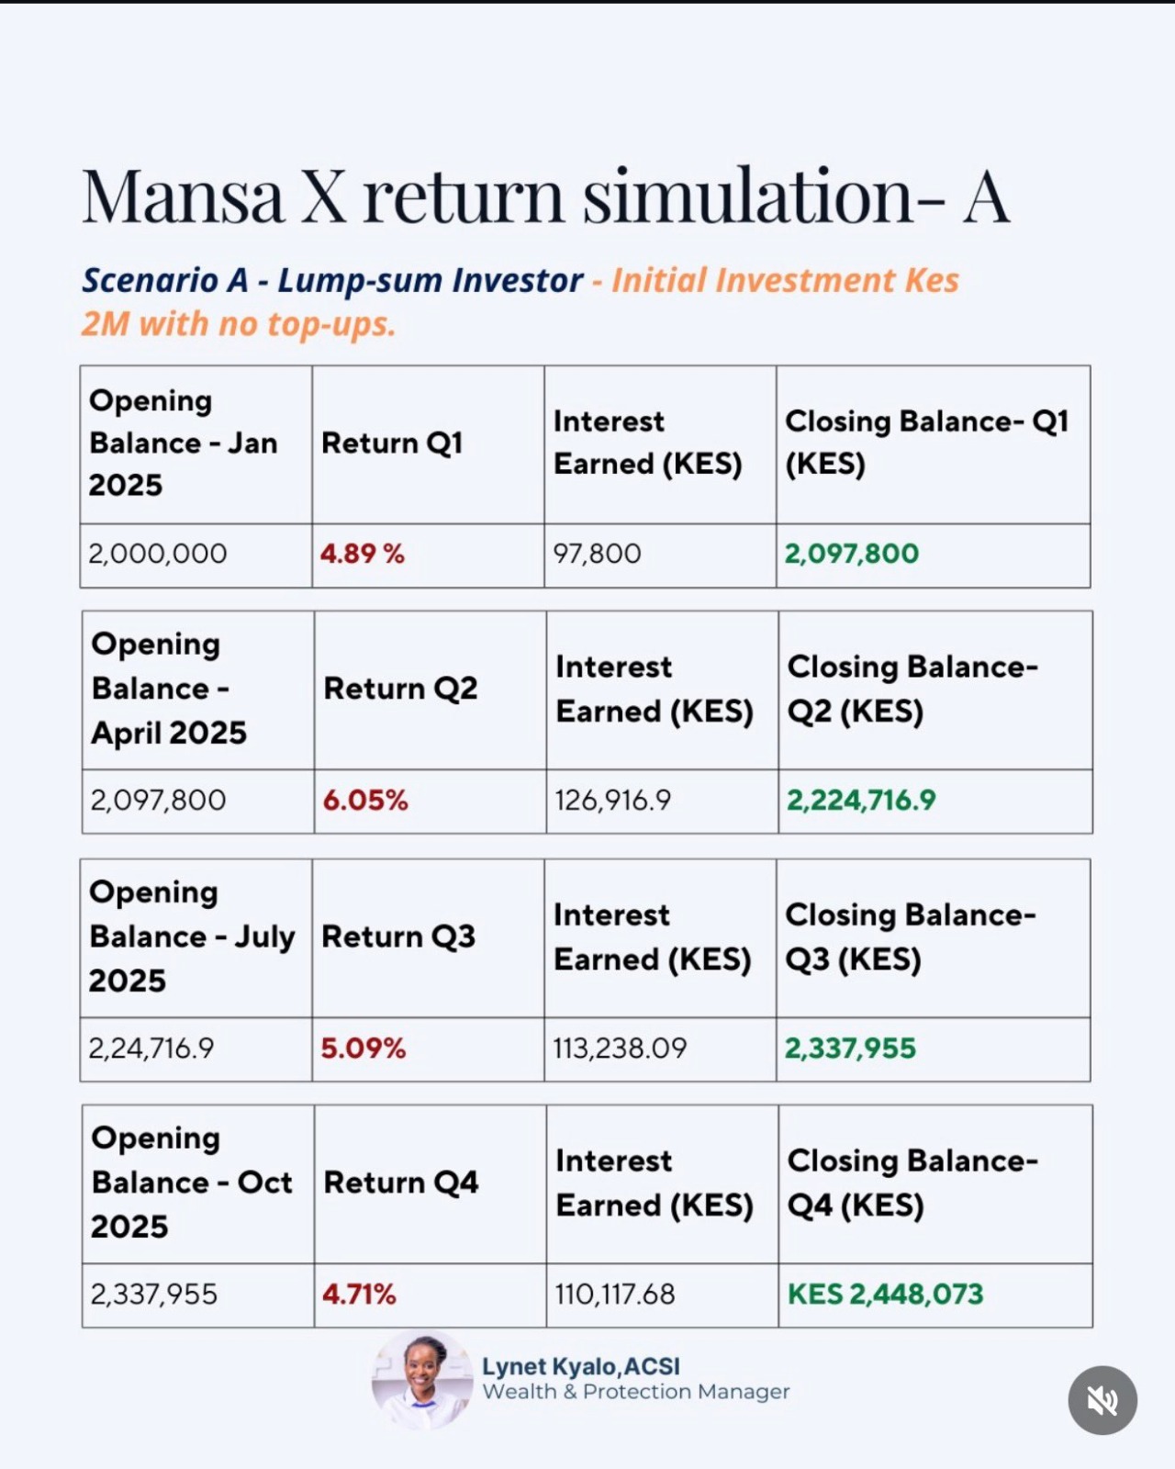This screenshot has height=1469, width=1175.
Task: Click the Opening Balance - Oct 2025 header
Action: tap(191, 1183)
